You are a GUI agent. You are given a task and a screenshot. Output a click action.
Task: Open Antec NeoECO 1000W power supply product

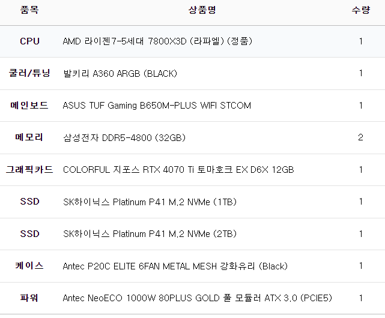[x=198, y=298]
